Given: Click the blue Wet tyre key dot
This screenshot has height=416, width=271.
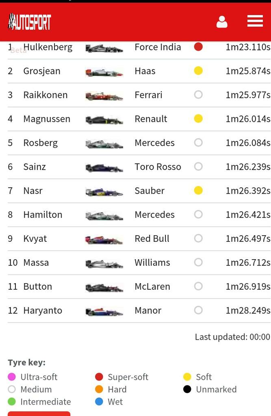Looking at the screenshot, I should [99, 402].
